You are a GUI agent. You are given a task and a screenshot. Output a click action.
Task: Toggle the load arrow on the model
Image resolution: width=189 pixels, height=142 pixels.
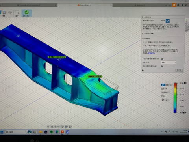99,78
